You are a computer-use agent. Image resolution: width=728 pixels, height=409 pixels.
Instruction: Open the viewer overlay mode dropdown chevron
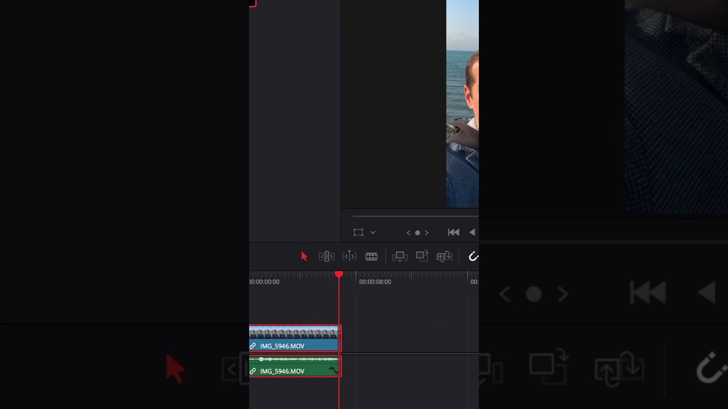(373, 232)
